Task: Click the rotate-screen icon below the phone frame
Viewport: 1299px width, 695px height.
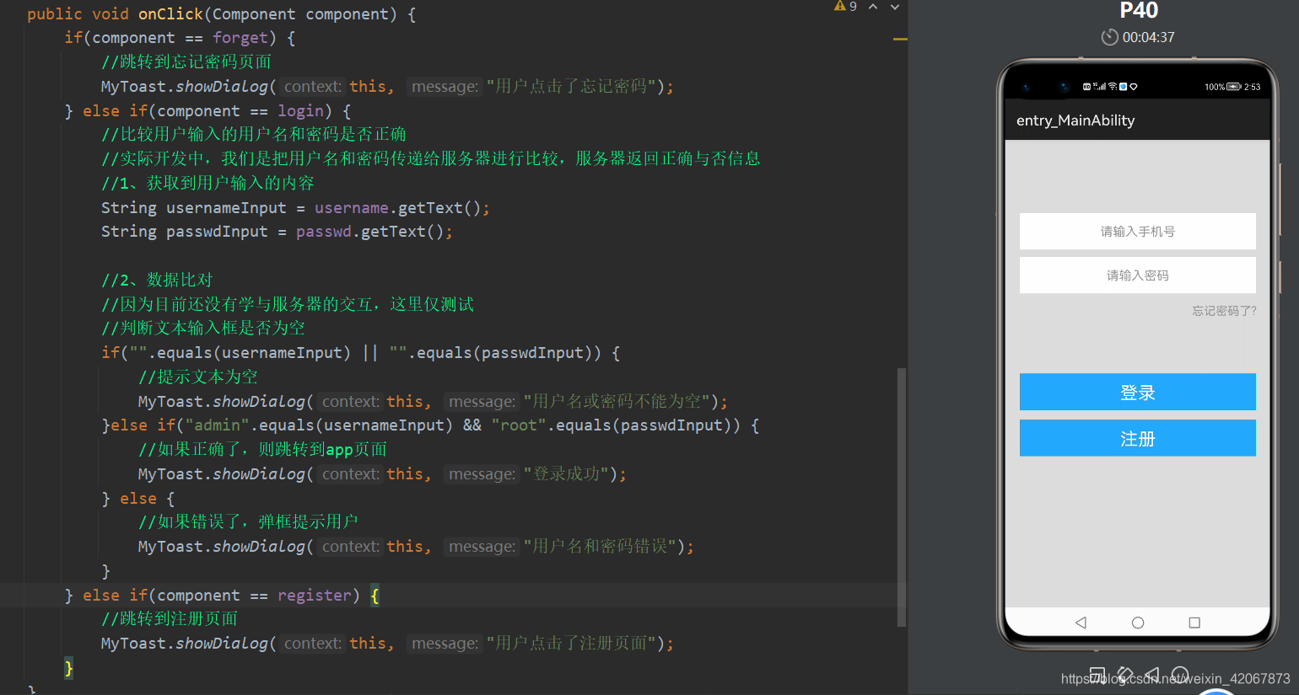Action: point(1124,675)
